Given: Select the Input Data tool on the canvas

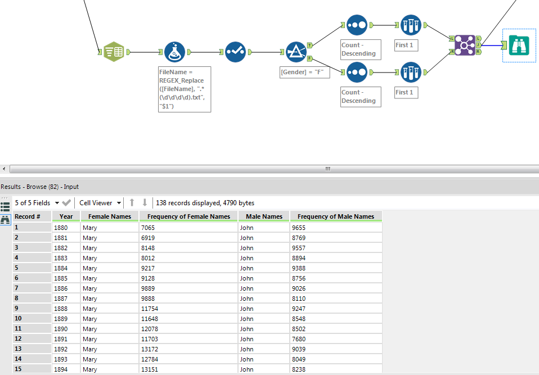Looking at the screenshot, I should tap(114, 51).
